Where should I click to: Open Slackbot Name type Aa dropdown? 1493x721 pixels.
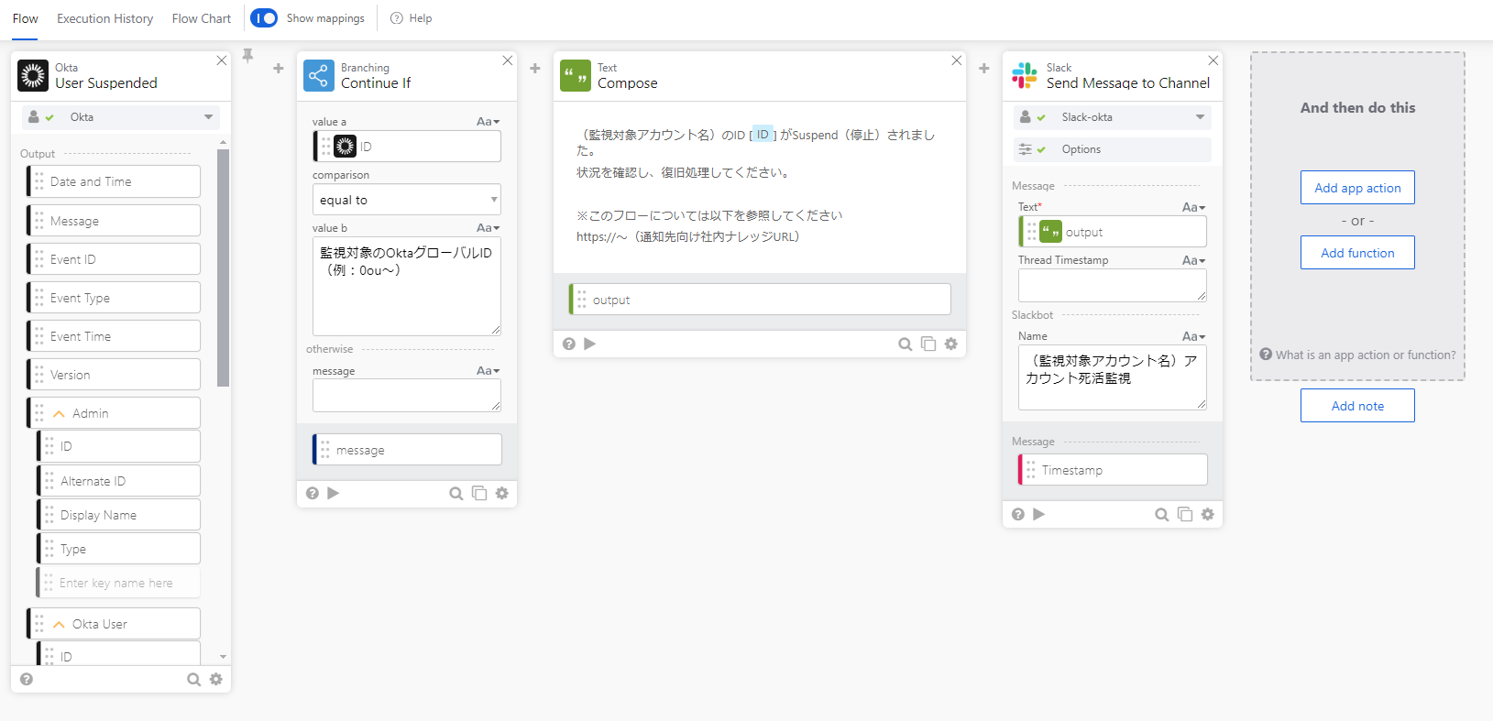(1194, 337)
